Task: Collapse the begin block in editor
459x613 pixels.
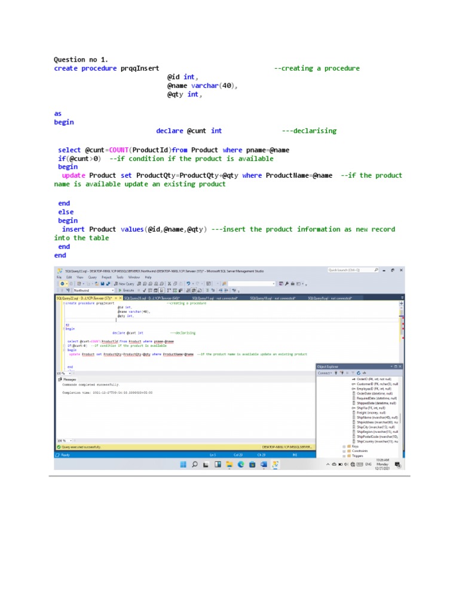Action: [65, 329]
